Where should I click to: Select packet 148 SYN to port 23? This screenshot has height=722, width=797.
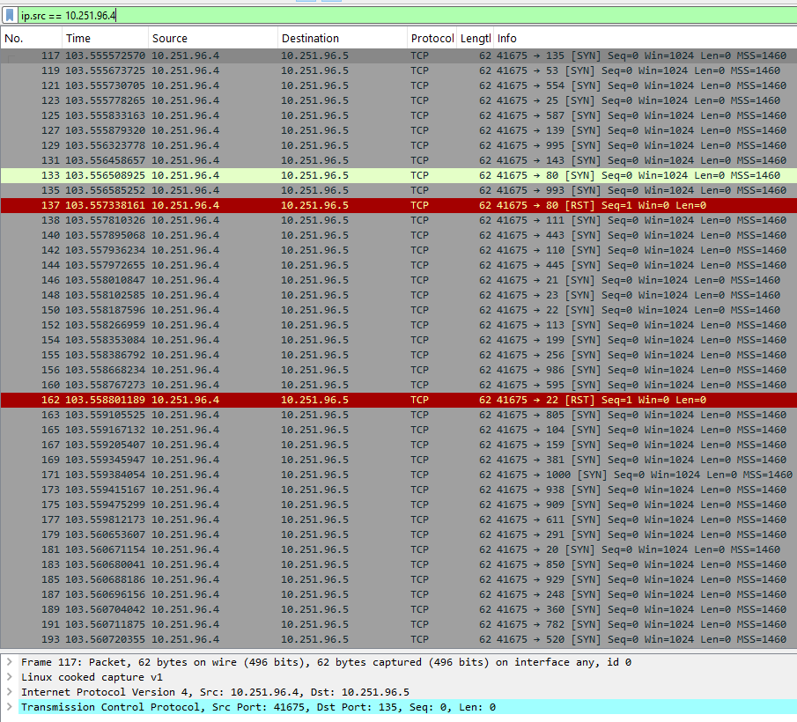pyautogui.click(x=398, y=295)
